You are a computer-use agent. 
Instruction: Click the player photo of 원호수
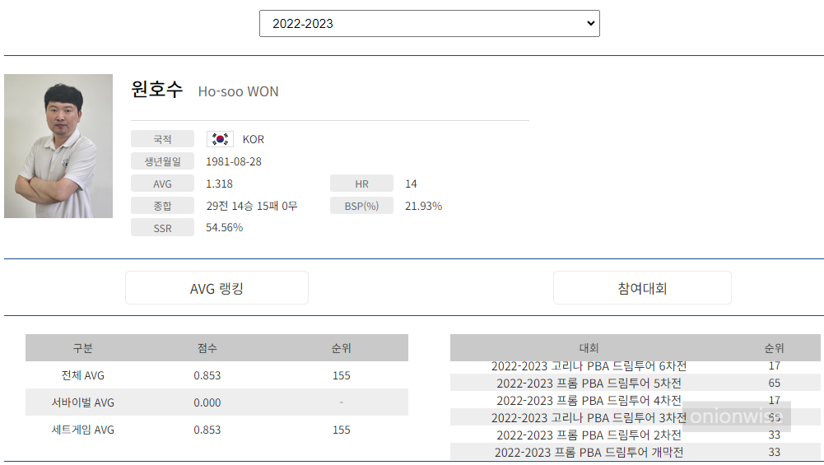(x=58, y=146)
